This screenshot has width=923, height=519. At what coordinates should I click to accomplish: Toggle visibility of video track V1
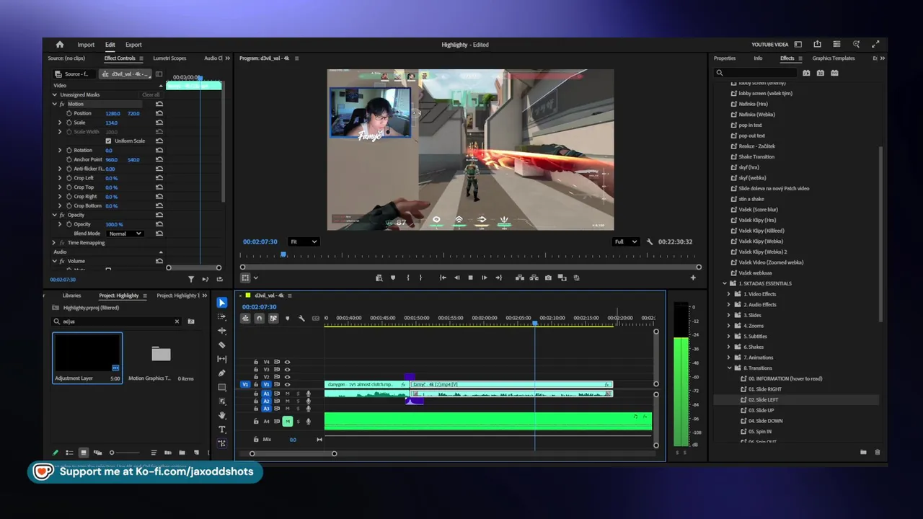pos(287,385)
